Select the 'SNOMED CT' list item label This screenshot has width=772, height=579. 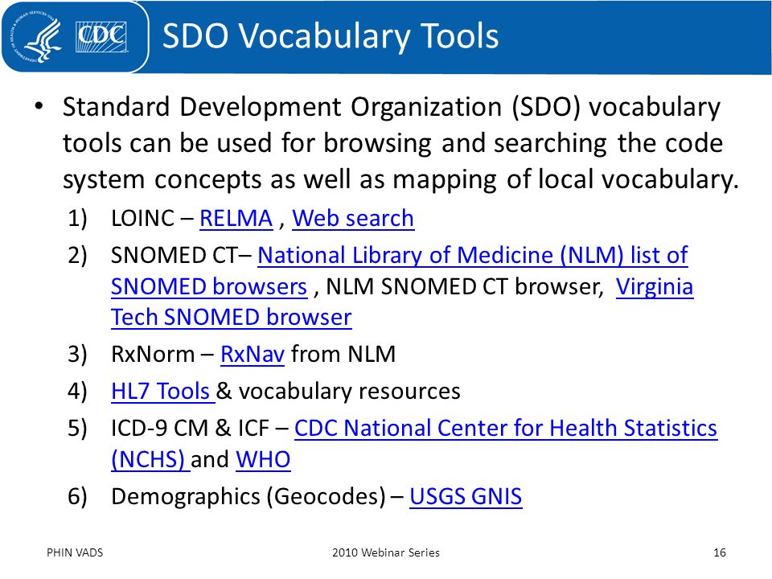point(176,256)
